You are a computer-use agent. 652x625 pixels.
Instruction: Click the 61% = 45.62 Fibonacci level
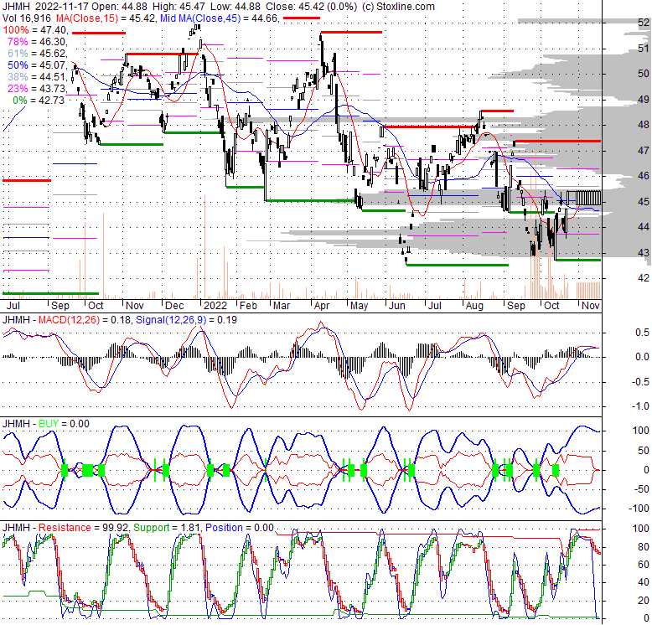coord(38,53)
